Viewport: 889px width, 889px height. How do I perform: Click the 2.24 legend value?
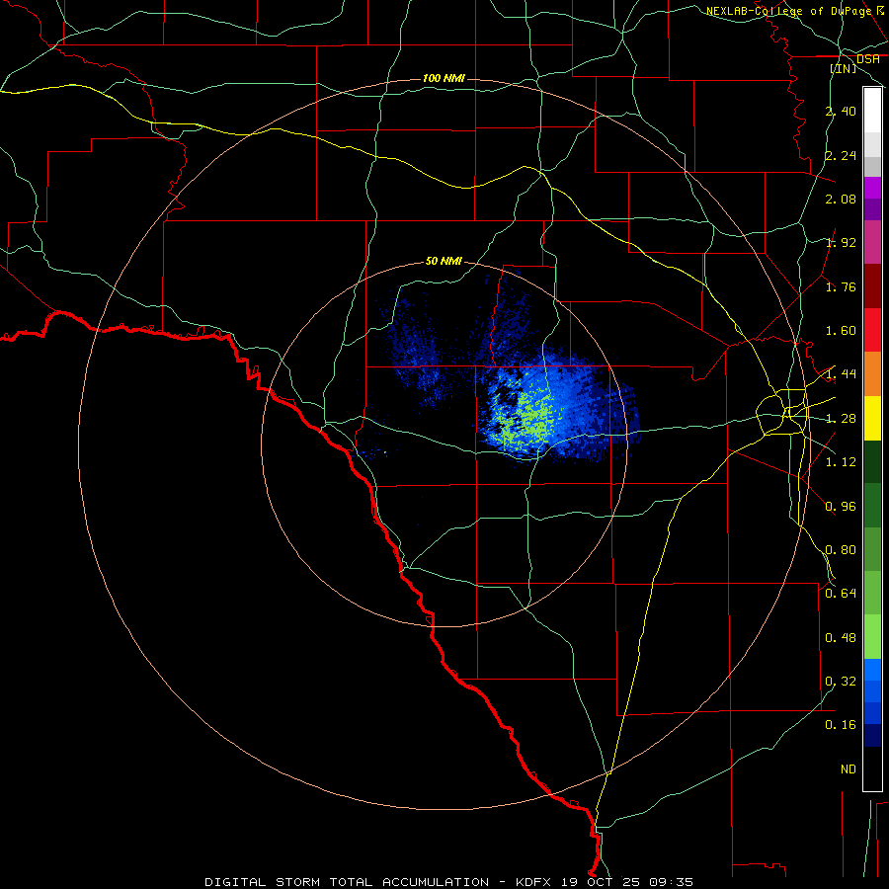click(x=841, y=155)
